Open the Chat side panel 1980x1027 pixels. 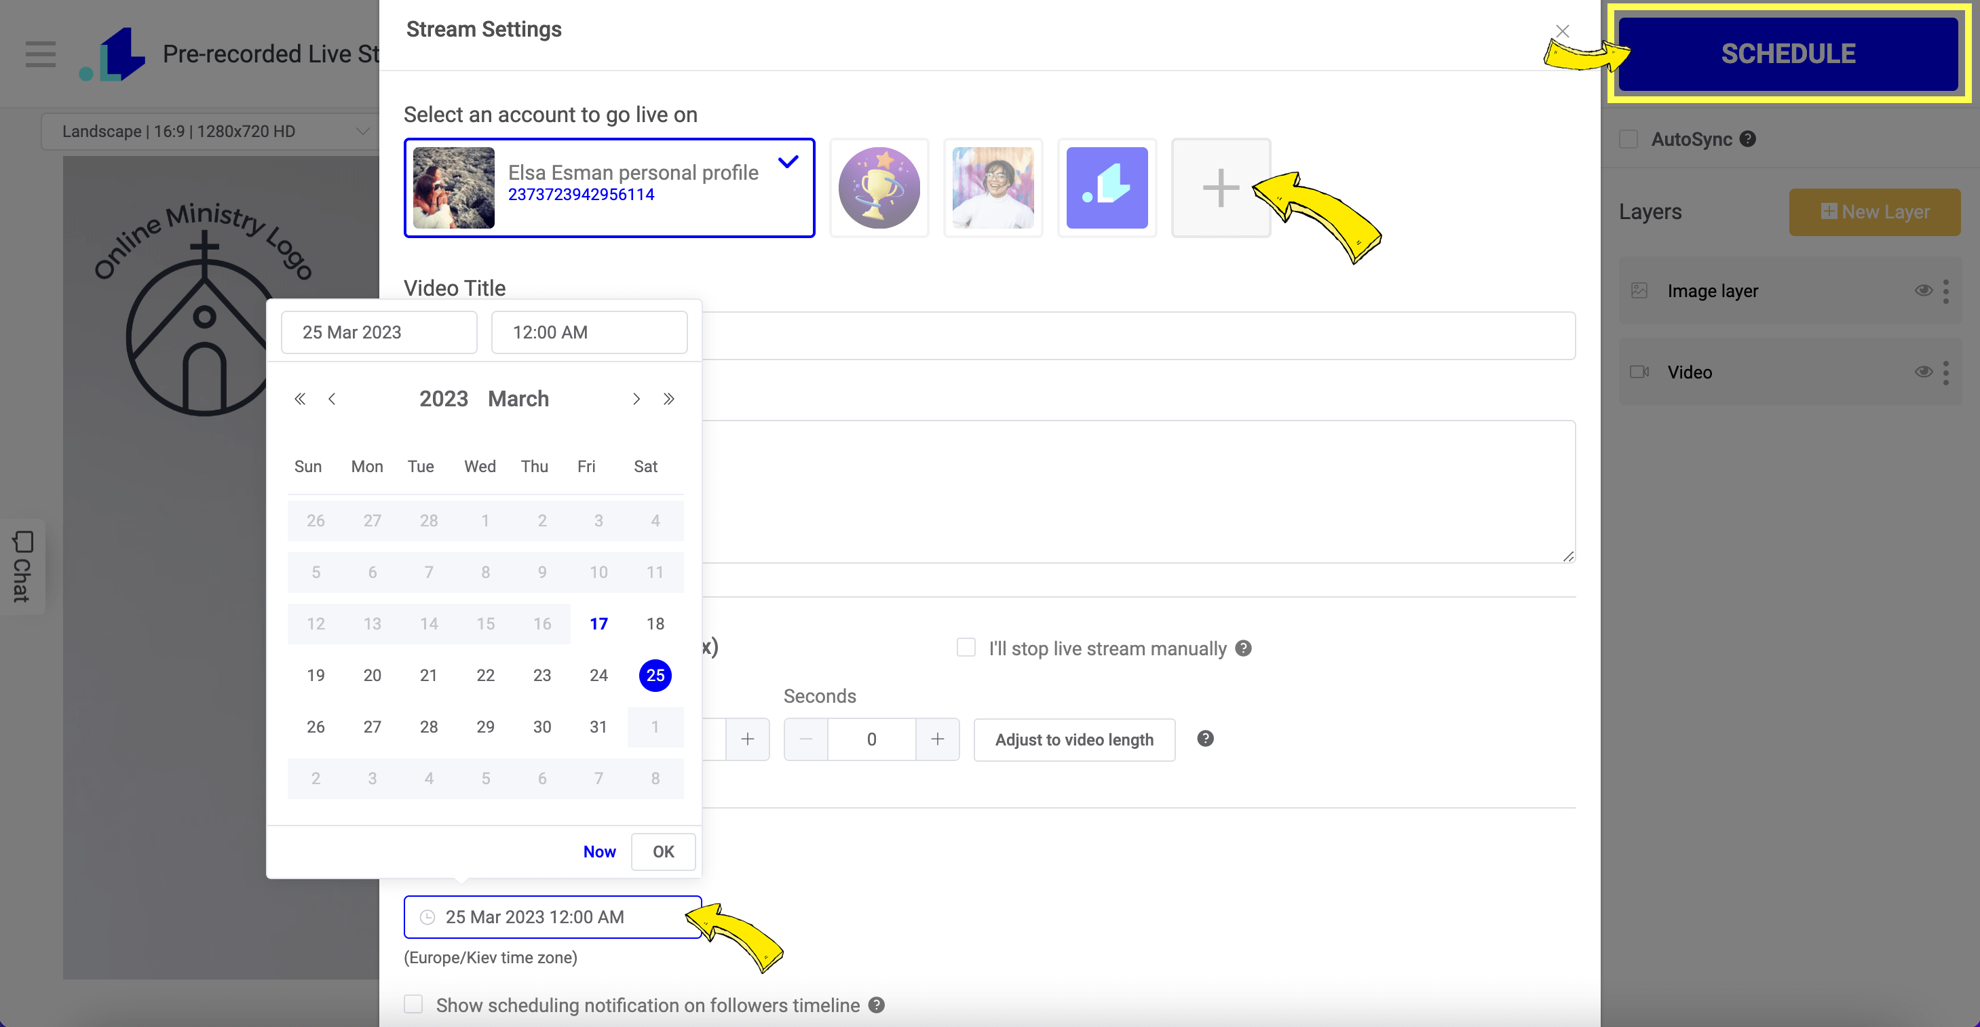22,567
